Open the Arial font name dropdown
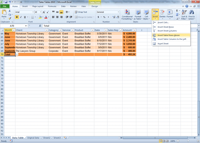The width and height of the screenshot is (200, 143). pyautogui.click(x=33, y=12)
